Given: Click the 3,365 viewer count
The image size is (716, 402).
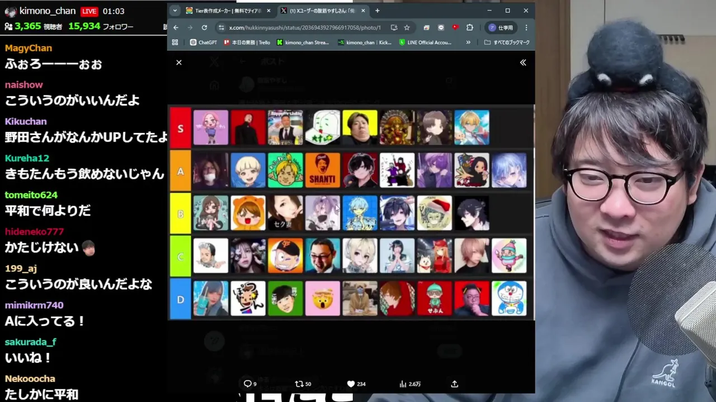Looking at the screenshot, I should (x=28, y=26).
